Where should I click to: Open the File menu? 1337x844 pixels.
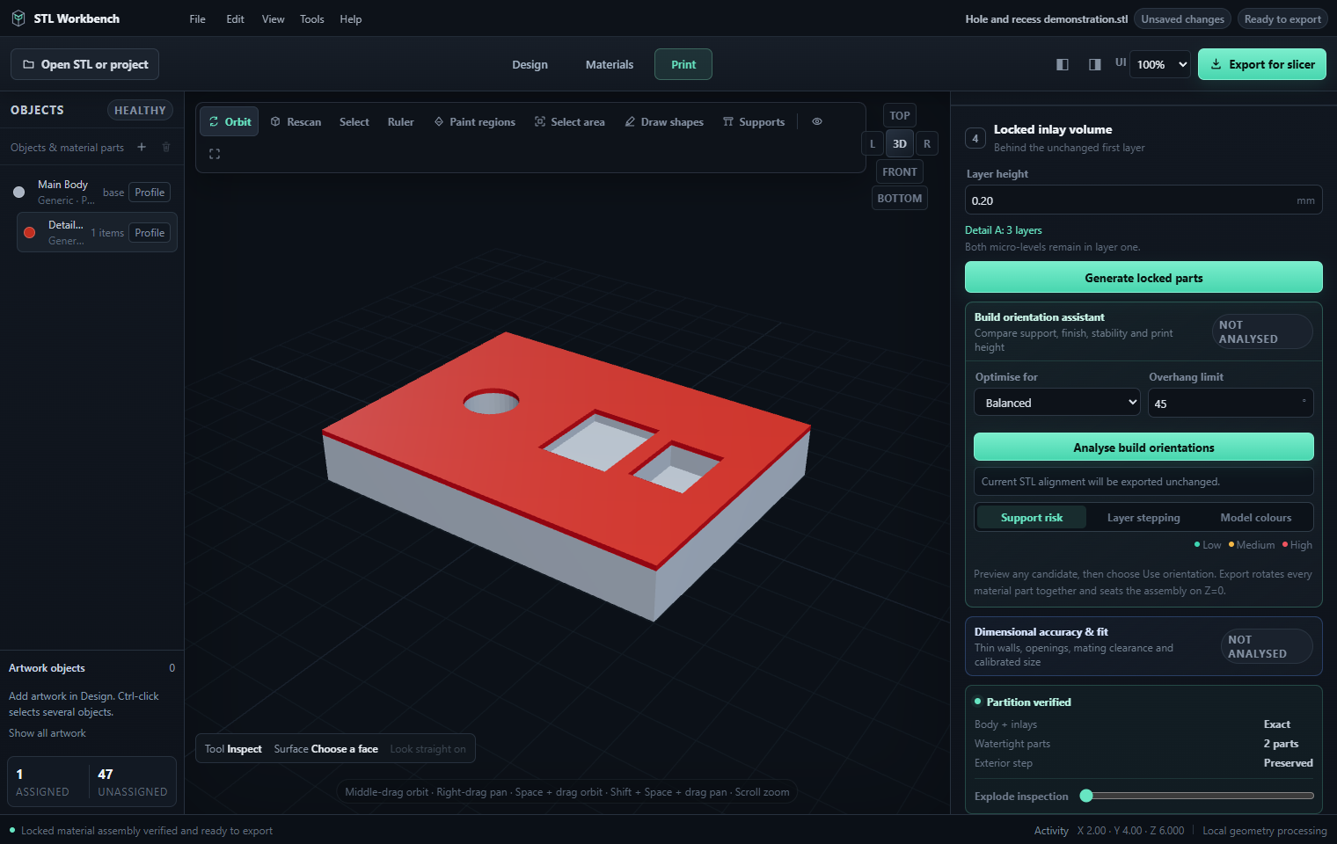(198, 18)
